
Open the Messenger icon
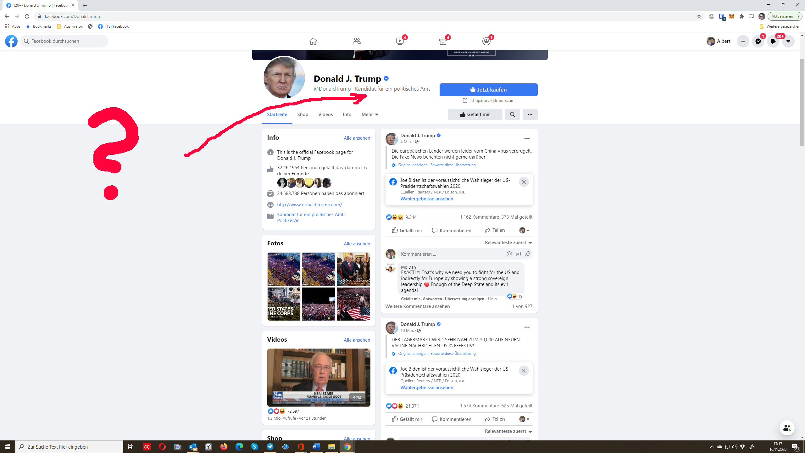[758, 41]
